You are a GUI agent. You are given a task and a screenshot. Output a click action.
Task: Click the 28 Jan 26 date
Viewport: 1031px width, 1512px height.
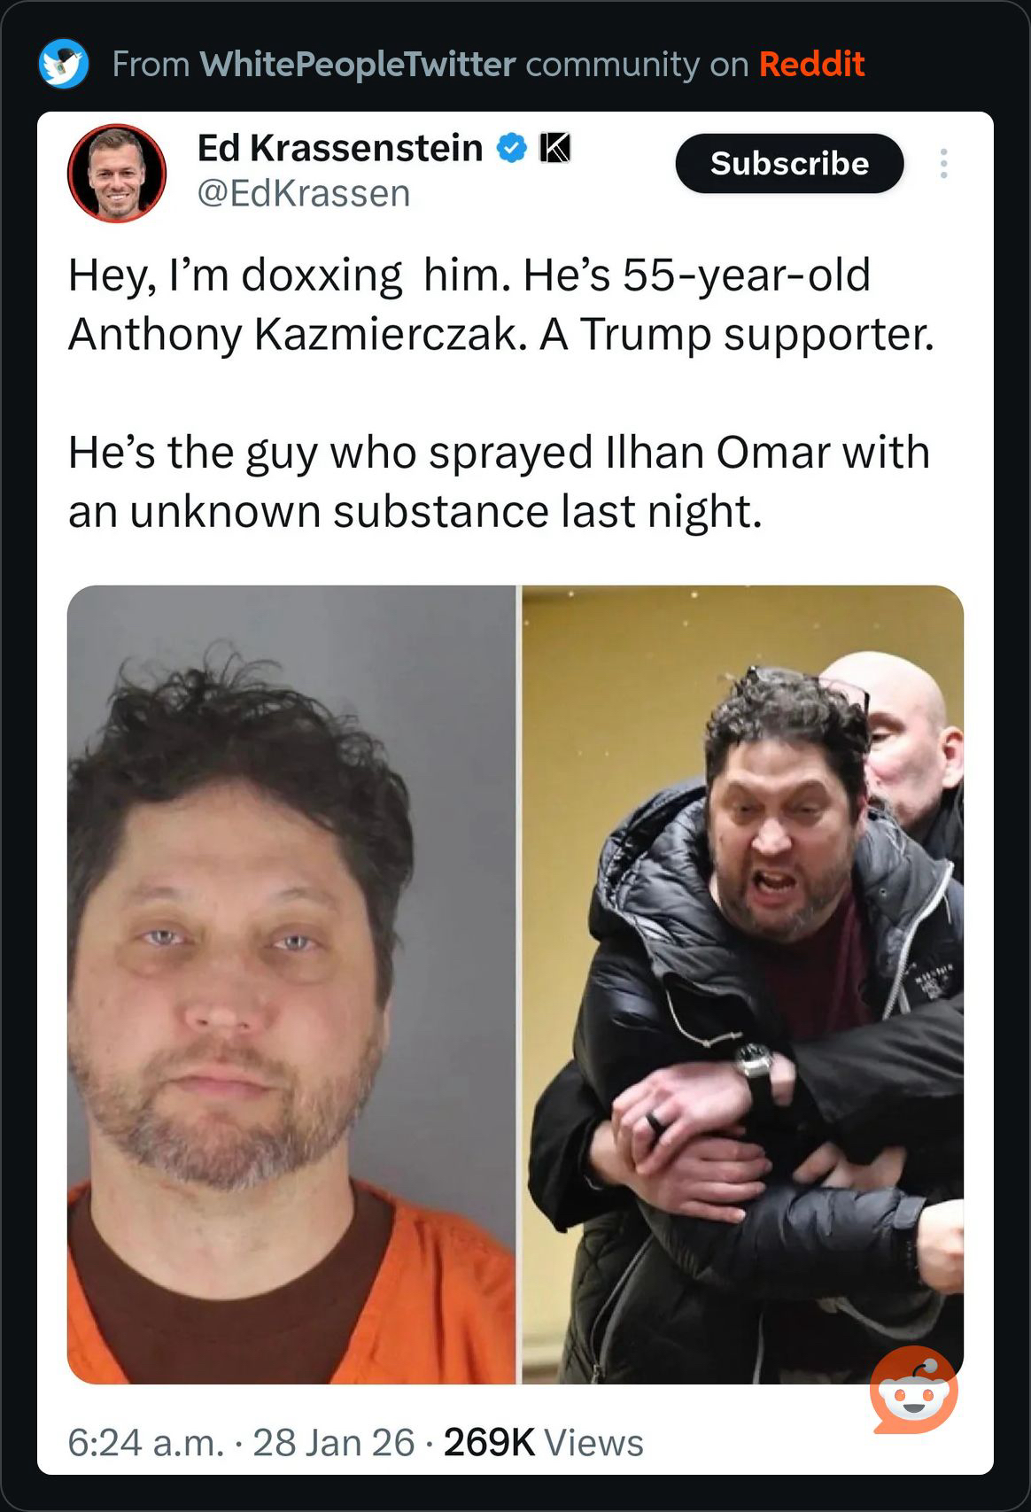pos(334,1443)
